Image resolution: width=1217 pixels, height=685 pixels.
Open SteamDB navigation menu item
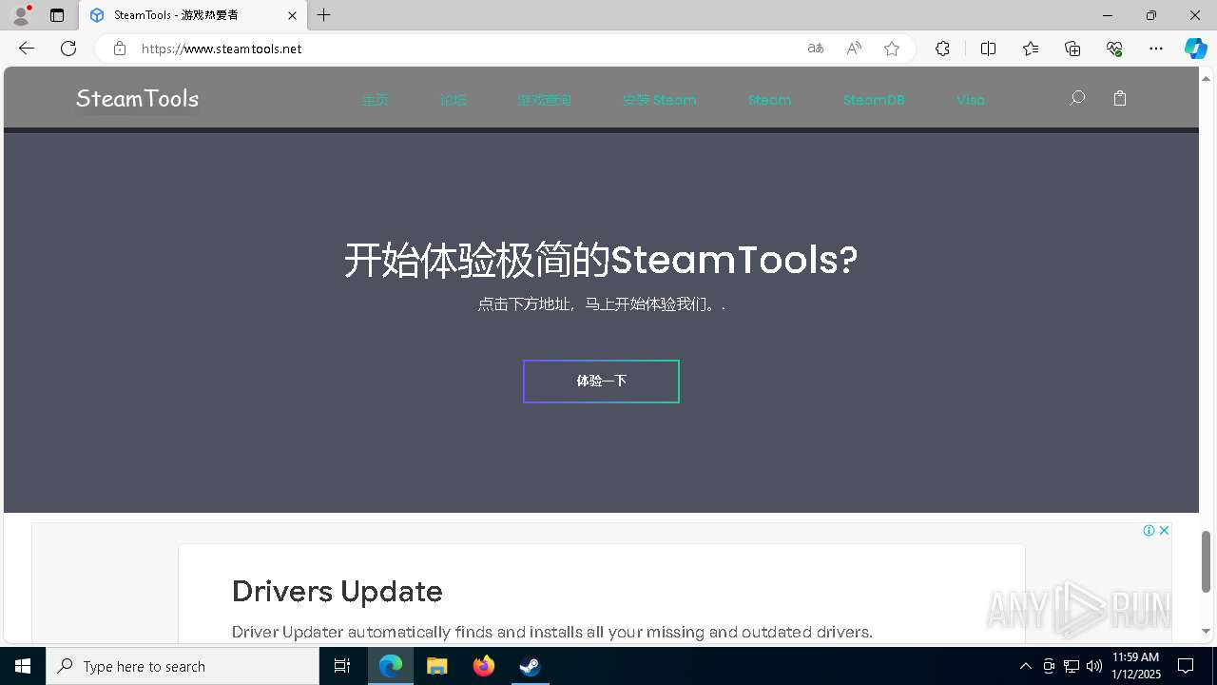(x=874, y=100)
